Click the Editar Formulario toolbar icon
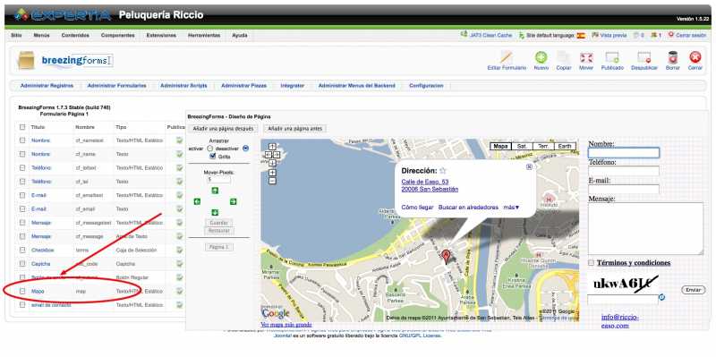716x357 pixels. click(507, 57)
